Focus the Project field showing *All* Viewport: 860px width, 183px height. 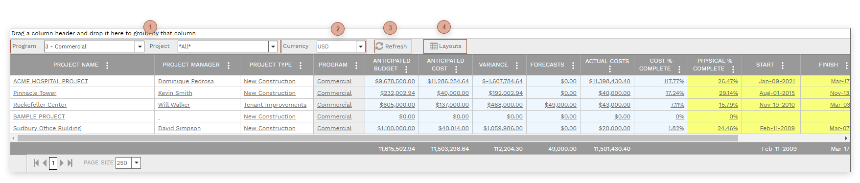coord(223,46)
